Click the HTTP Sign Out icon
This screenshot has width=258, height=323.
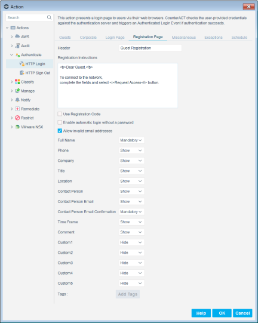point(22,73)
